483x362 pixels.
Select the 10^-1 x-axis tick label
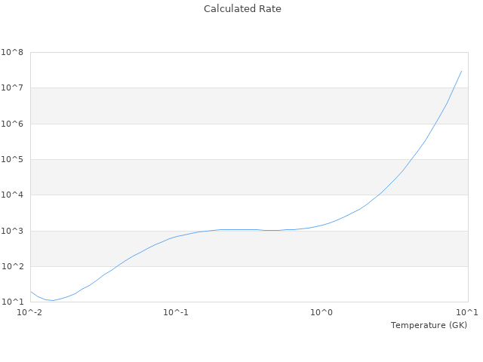(176, 312)
